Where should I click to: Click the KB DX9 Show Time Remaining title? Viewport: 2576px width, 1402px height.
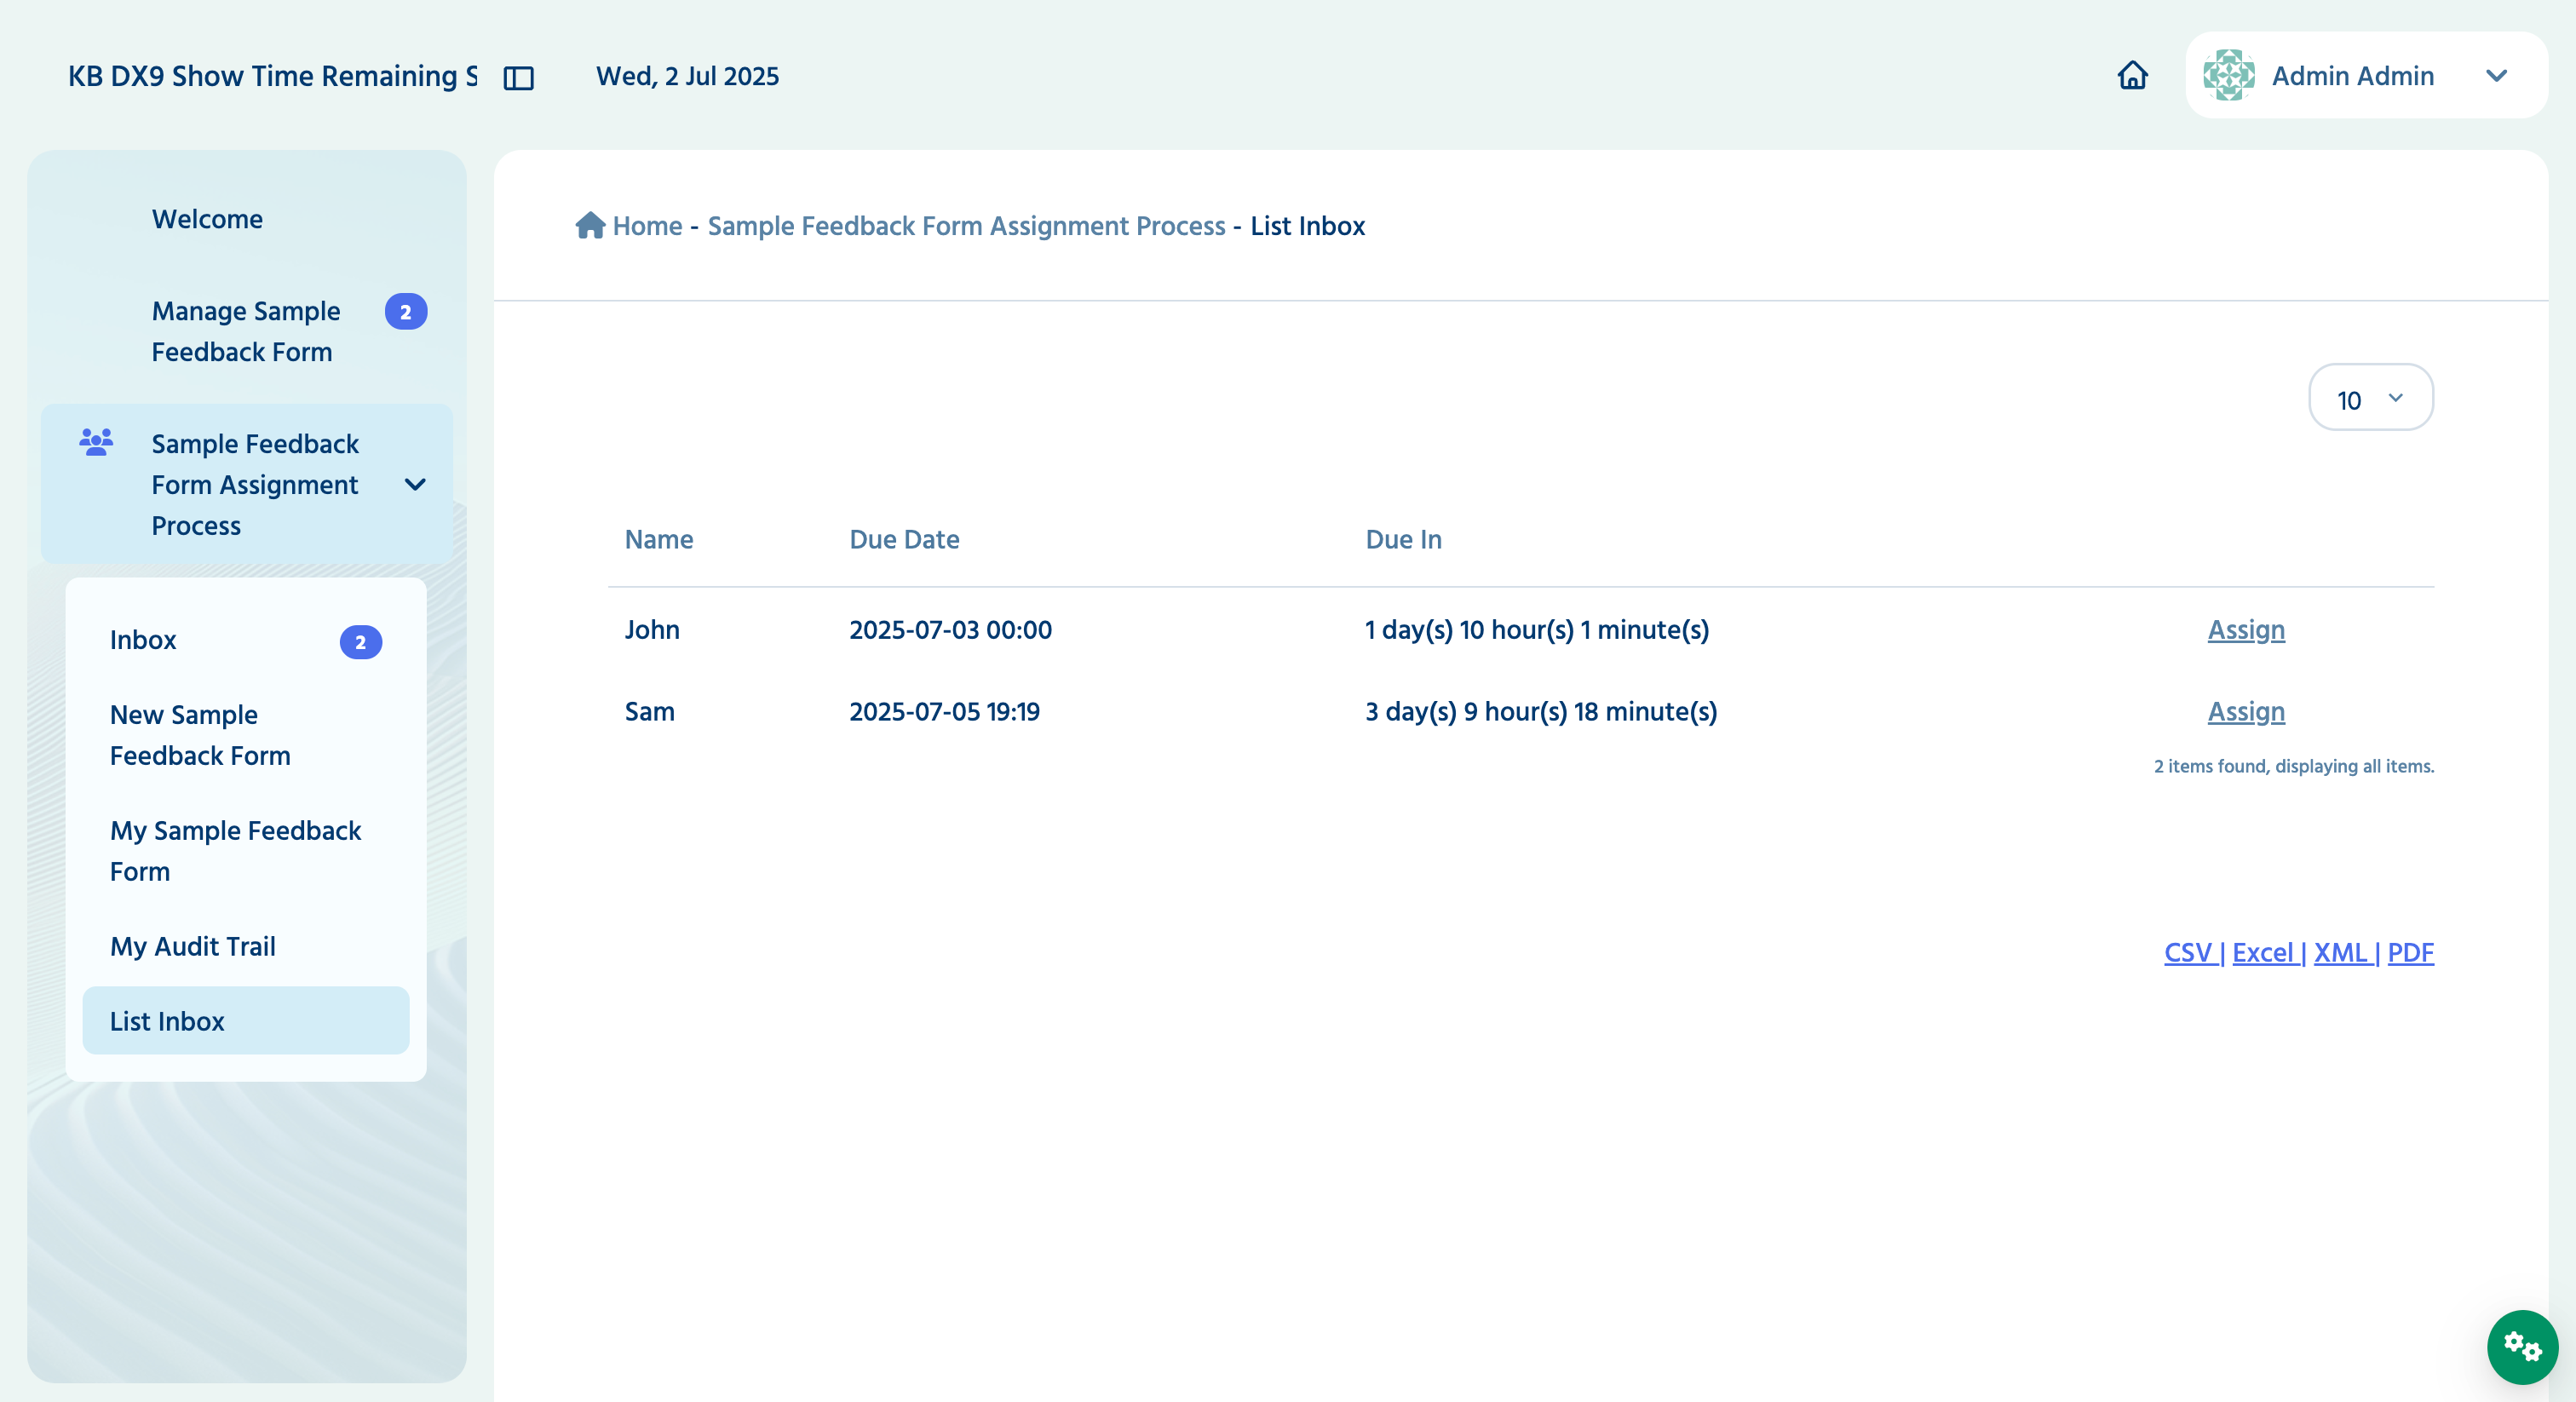(272, 76)
